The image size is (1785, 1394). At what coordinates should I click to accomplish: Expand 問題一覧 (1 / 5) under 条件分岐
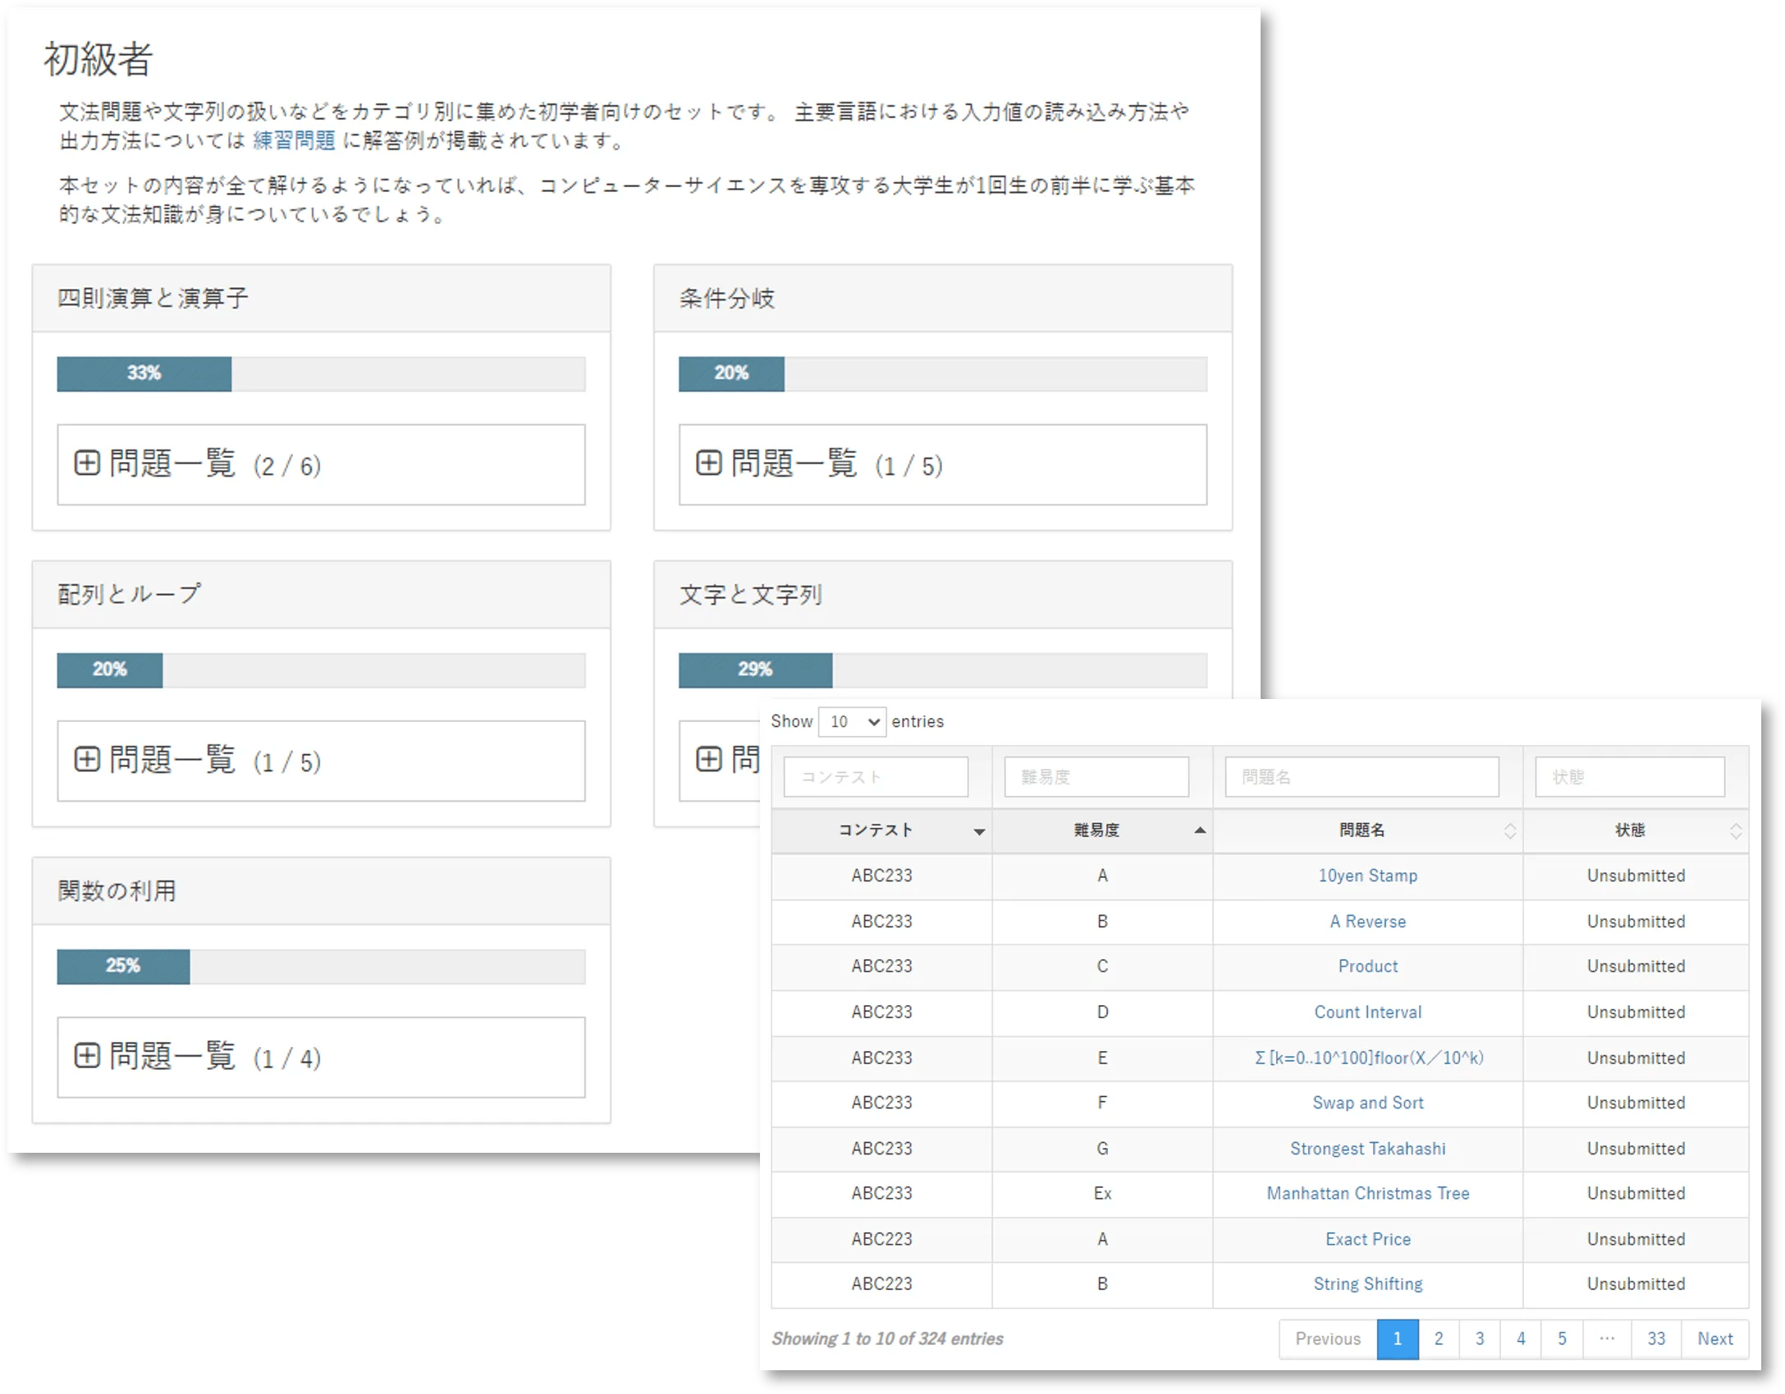coord(709,464)
